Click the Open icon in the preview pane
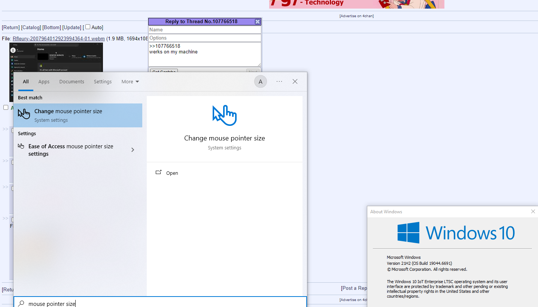This screenshot has height=307, width=538. click(x=158, y=172)
